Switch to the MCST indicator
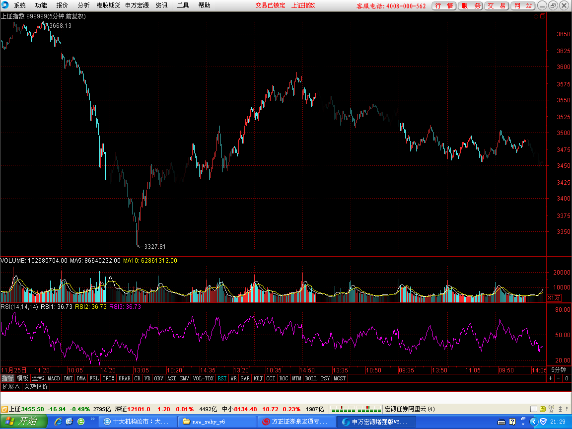The height and width of the screenshot is (429, 572). coord(340,378)
